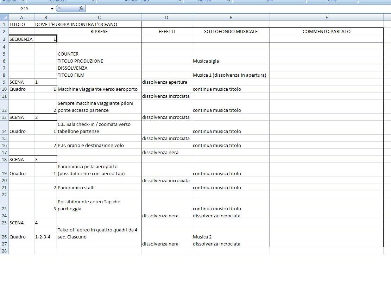Select the SCENA cell in row 25
This screenshot has height=300, width=391.
click(x=21, y=223)
